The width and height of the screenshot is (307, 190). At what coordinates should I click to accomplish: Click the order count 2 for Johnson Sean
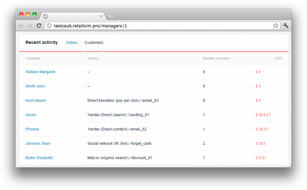coord(204,143)
